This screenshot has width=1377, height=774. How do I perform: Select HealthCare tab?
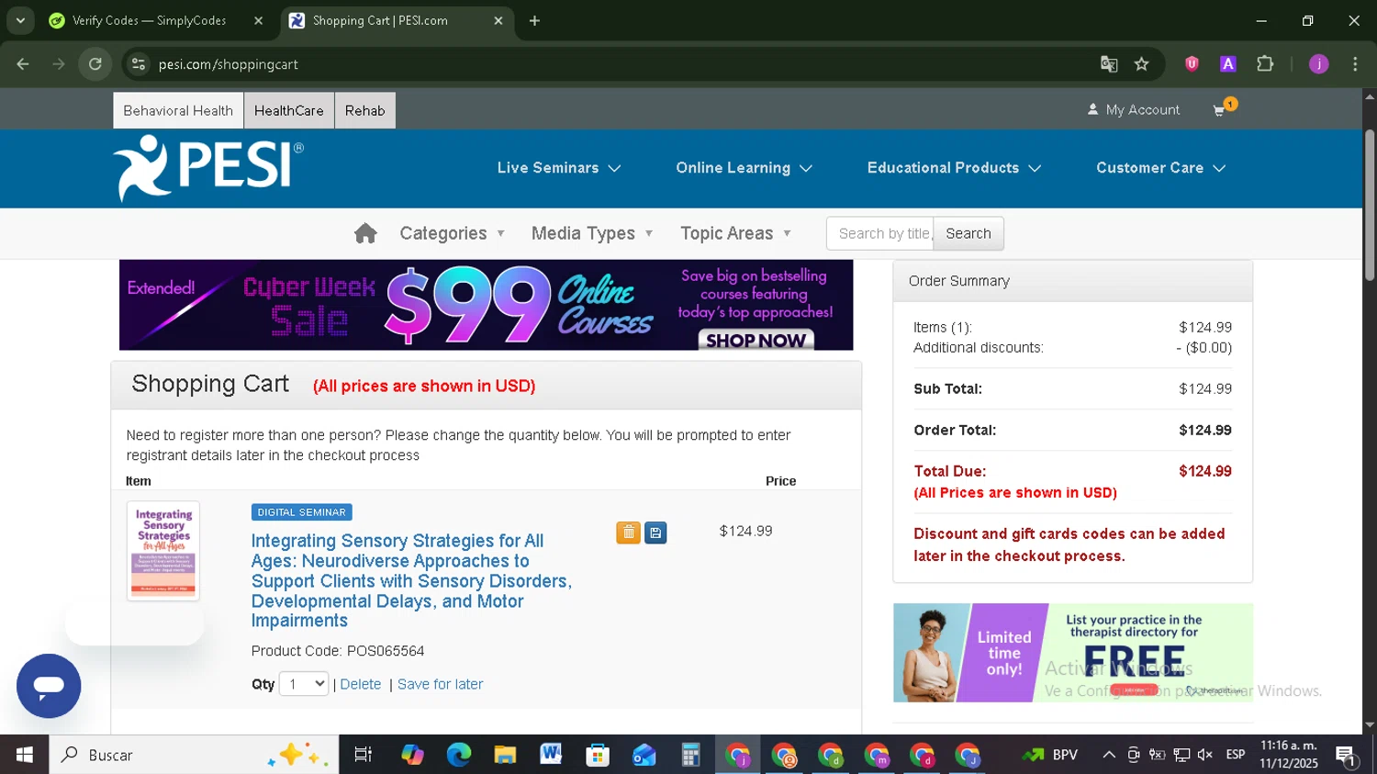click(x=289, y=110)
